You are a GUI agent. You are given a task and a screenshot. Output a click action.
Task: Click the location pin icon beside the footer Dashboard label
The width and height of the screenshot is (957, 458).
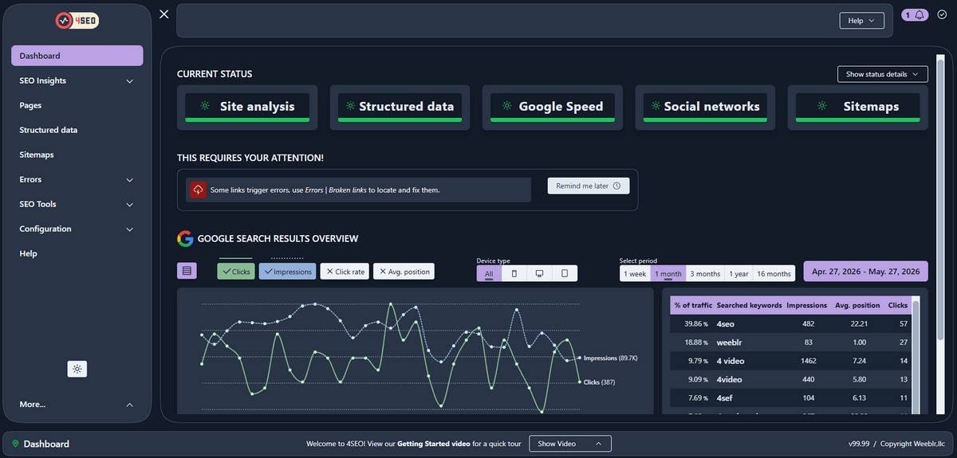[15, 444]
